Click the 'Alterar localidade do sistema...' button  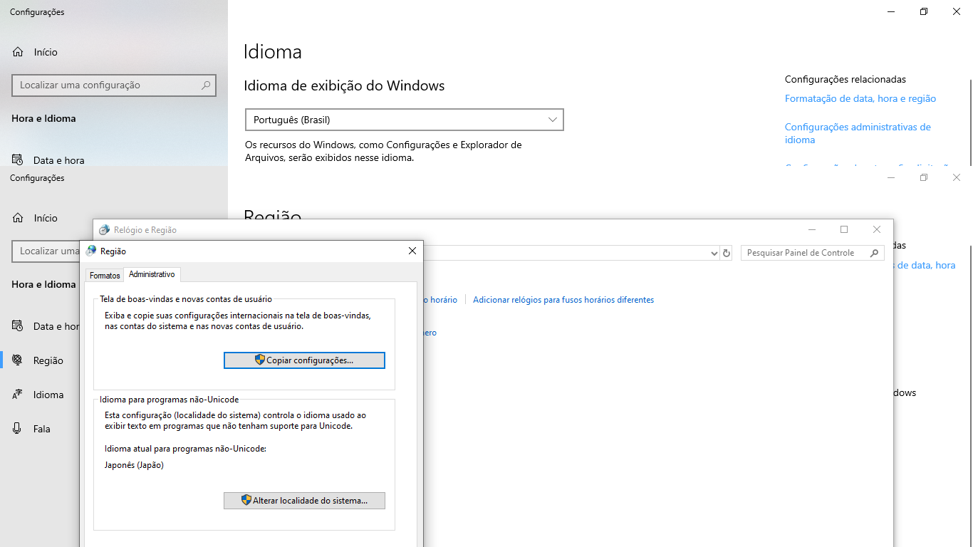click(304, 501)
